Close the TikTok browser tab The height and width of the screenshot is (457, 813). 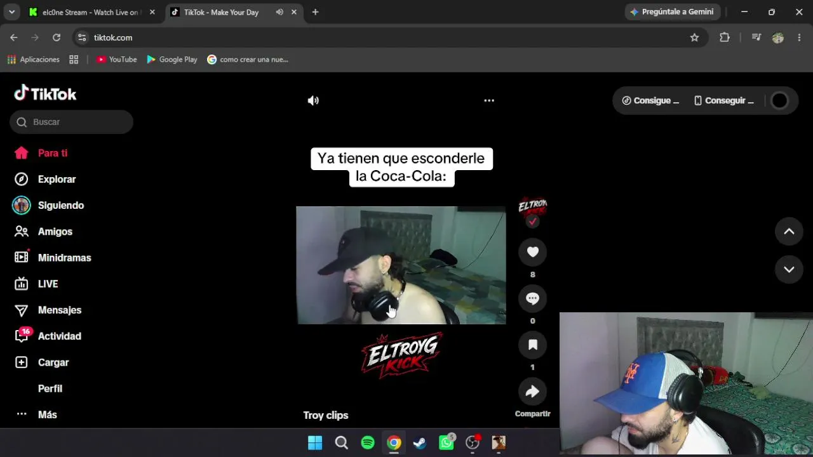293,12
